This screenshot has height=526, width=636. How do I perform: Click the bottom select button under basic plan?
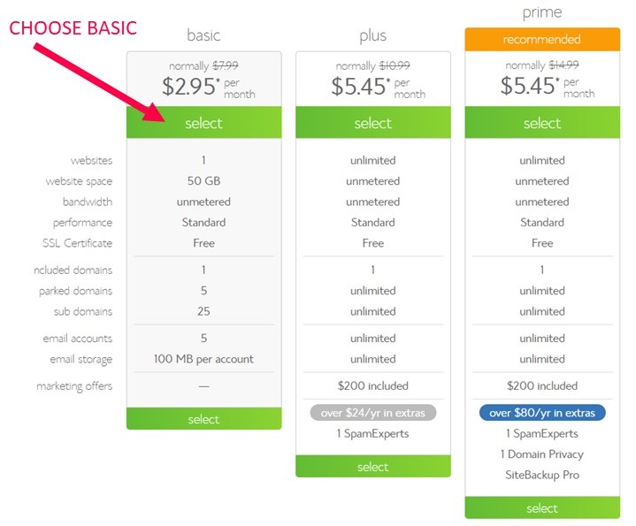[203, 419]
